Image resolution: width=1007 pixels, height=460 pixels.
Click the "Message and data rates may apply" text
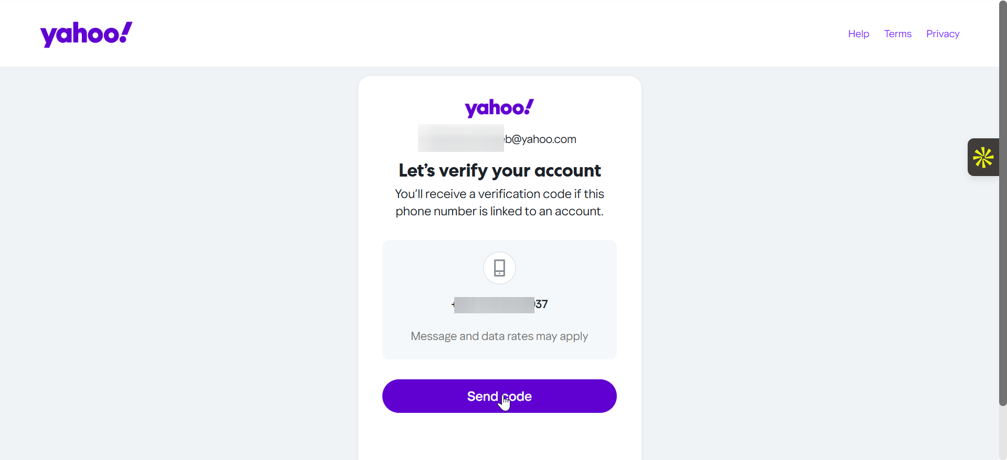point(499,336)
